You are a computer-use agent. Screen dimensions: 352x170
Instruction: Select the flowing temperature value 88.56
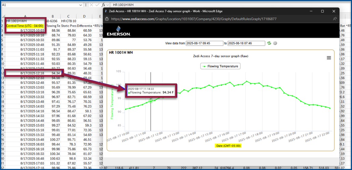[x=53, y=31]
